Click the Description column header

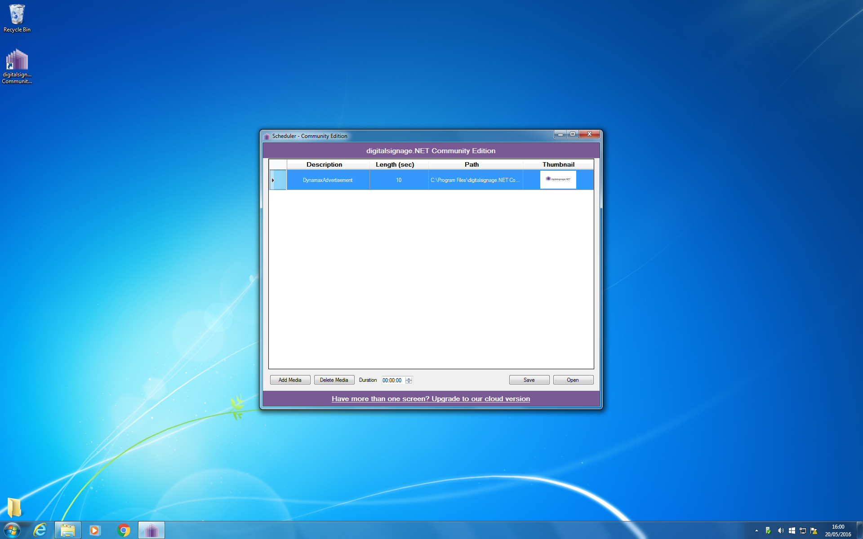[328, 164]
